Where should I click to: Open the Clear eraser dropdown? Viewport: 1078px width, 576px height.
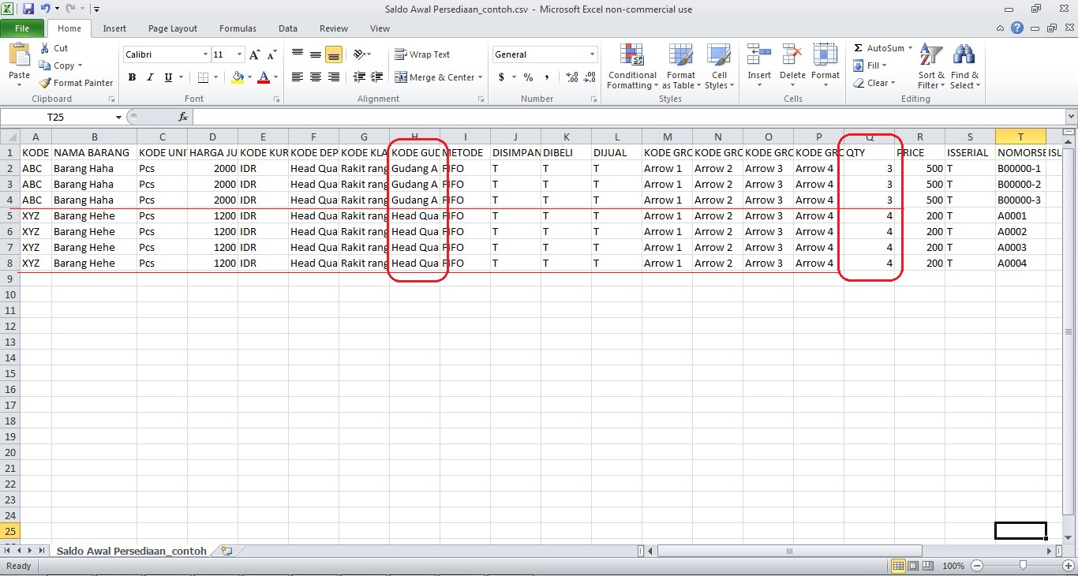click(874, 83)
